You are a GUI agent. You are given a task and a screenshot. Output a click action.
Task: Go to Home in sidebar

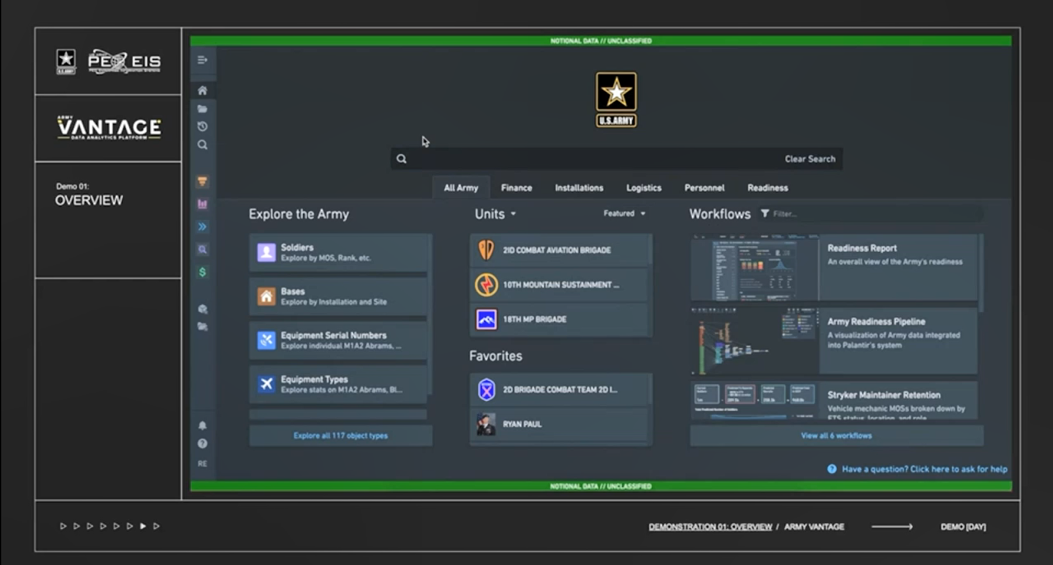[202, 90]
